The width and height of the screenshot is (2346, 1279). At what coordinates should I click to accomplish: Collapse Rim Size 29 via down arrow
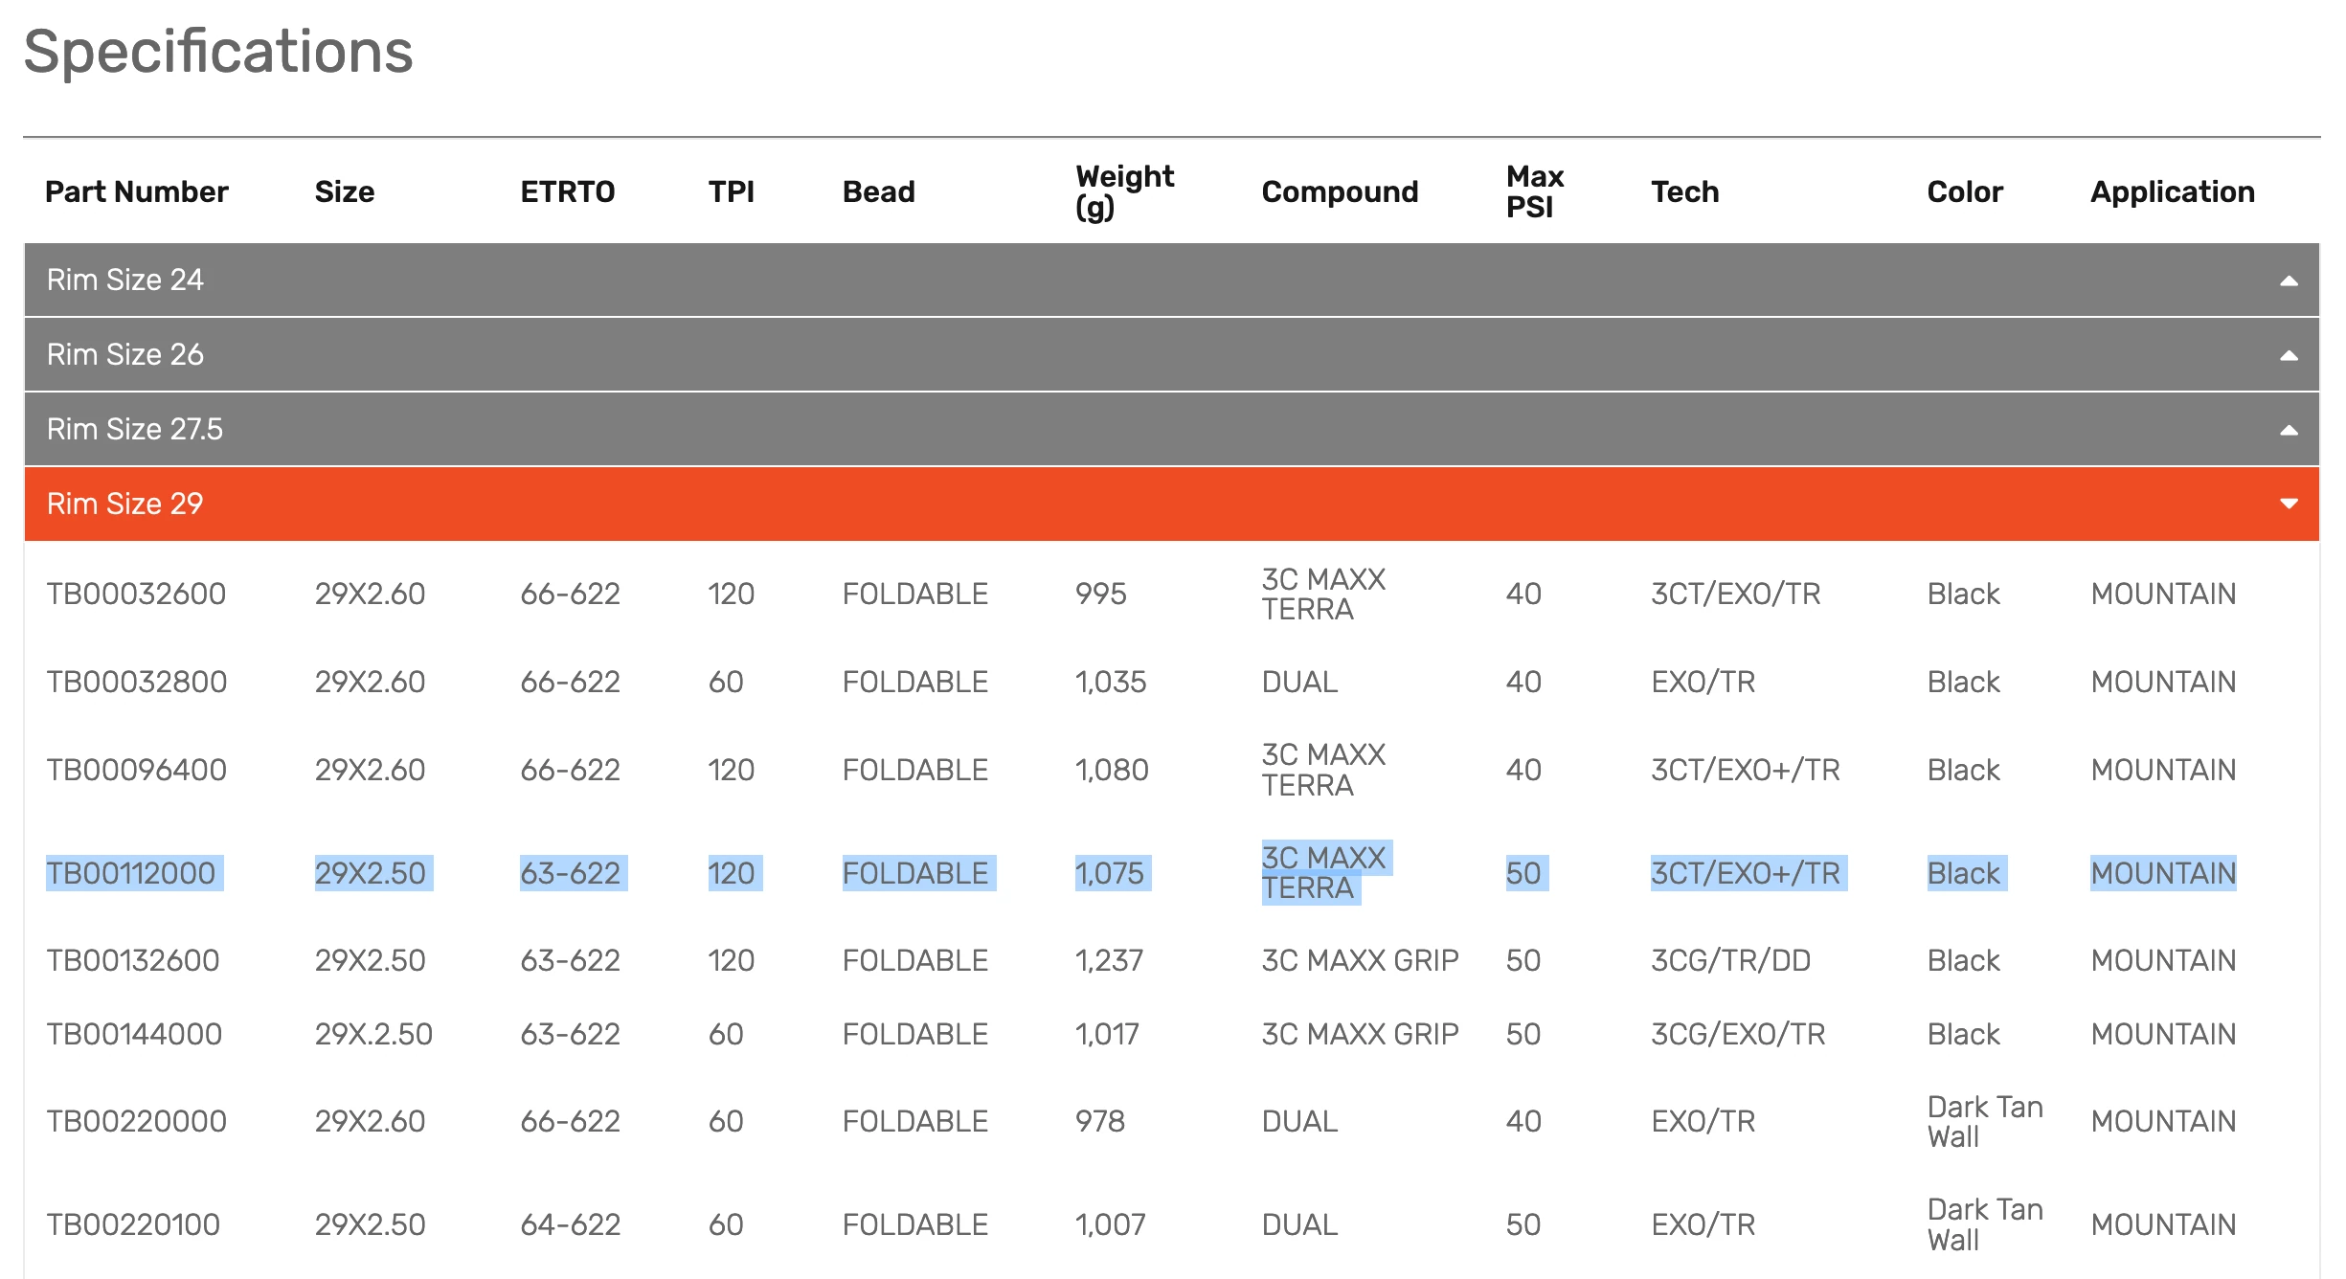(x=2289, y=504)
